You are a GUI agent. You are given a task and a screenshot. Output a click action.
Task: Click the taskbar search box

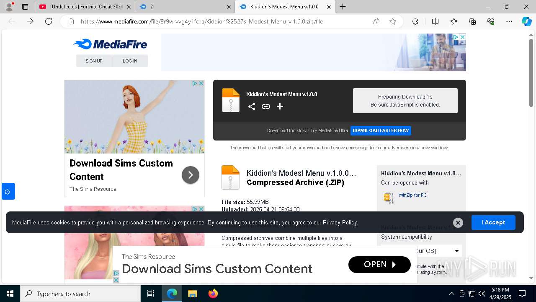point(80,294)
